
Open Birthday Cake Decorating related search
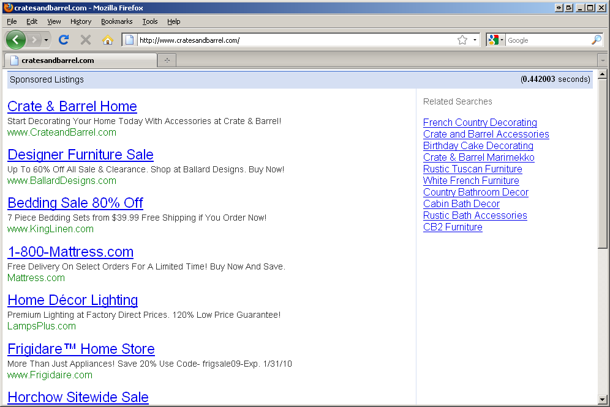(x=478, y=146)
